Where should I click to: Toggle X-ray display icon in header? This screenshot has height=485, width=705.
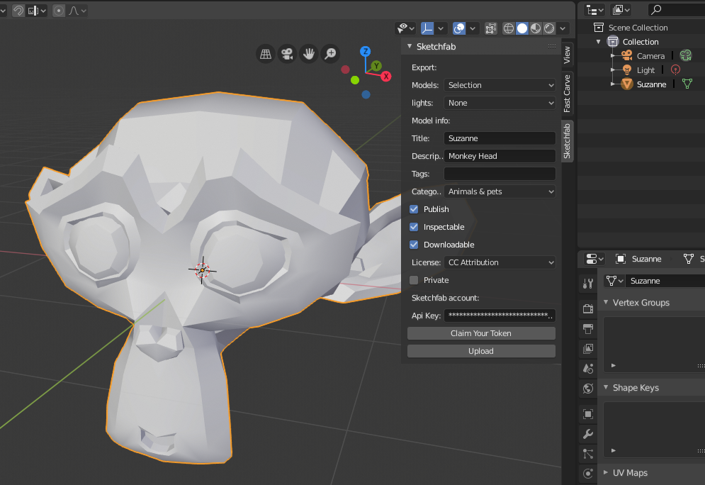(491, 28)
